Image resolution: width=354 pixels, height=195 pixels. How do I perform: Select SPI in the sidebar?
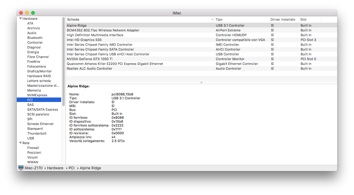click(x=30, y=119)
